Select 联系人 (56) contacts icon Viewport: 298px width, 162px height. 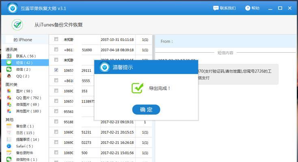(x=9, y=56)
